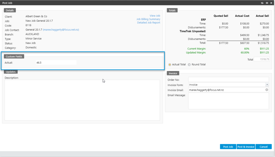This screenshot has height=157, width=275.
Task: Click into the Email Message text area
Action: 228,101
